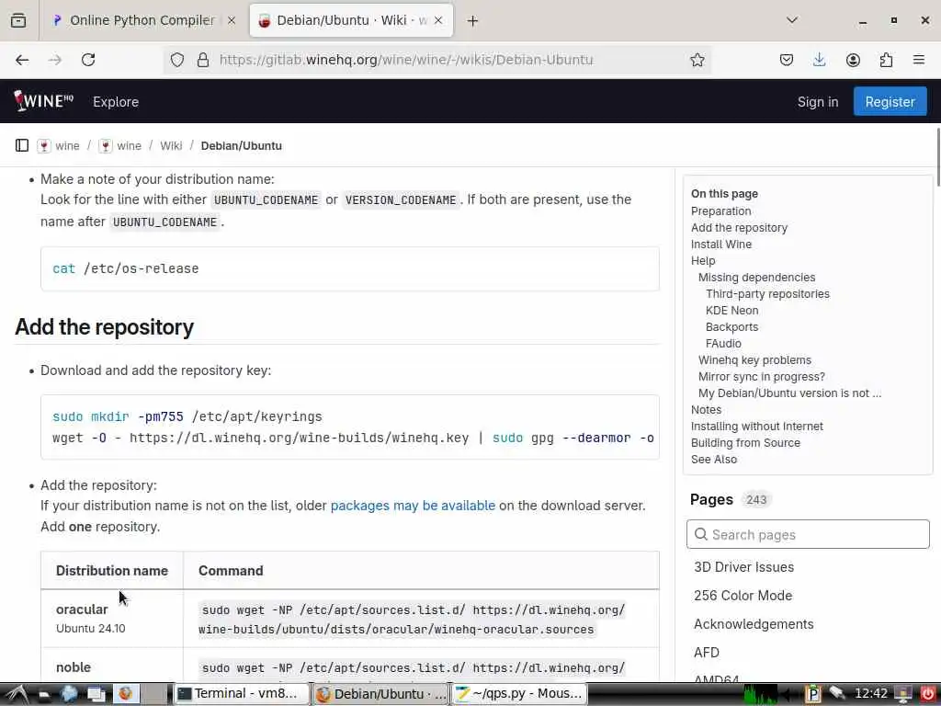Click the P clipboard tray icon
This screenshot has height=706, width=941.
[813, 694]
